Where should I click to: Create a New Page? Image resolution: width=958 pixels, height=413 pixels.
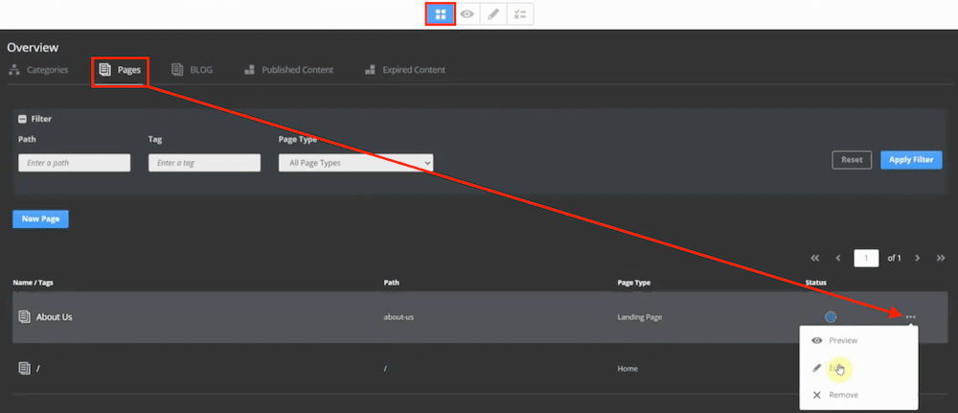tap(40, 218)
